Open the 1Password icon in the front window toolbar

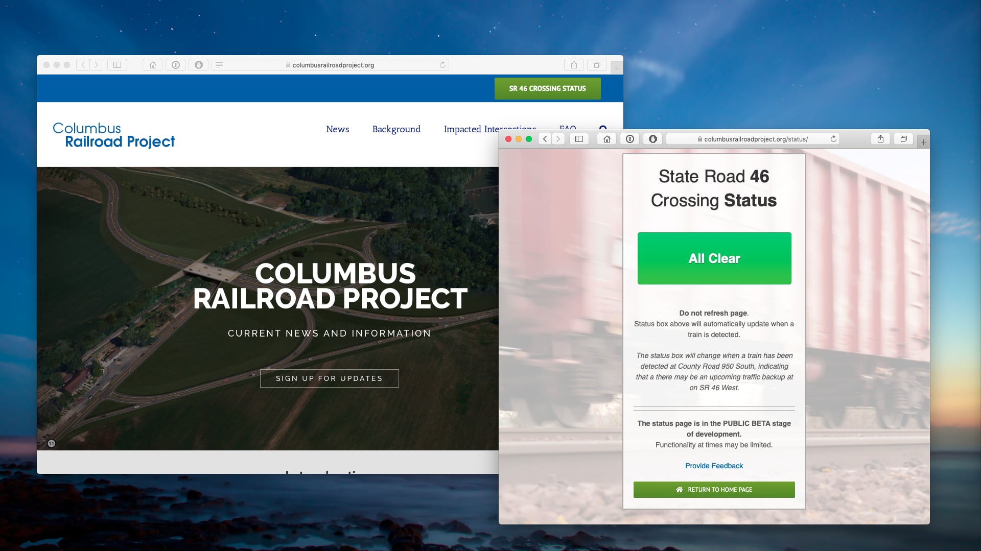pyautogui.click(x=629, y=139)
